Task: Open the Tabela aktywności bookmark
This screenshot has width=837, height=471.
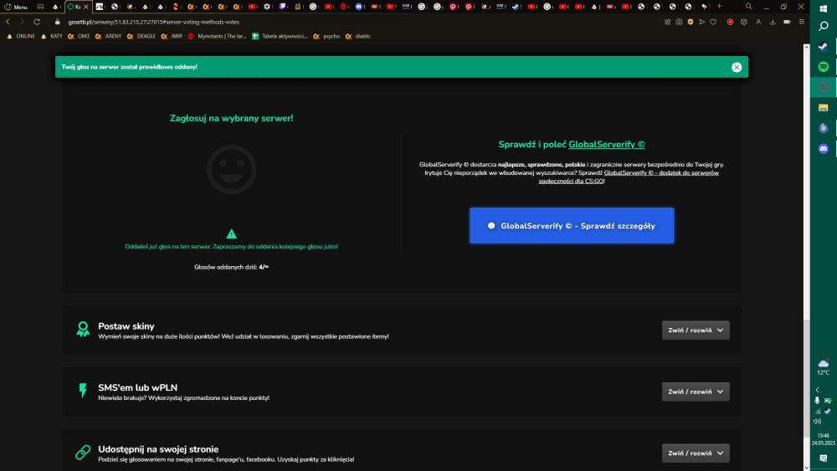Action: point(280,36)
